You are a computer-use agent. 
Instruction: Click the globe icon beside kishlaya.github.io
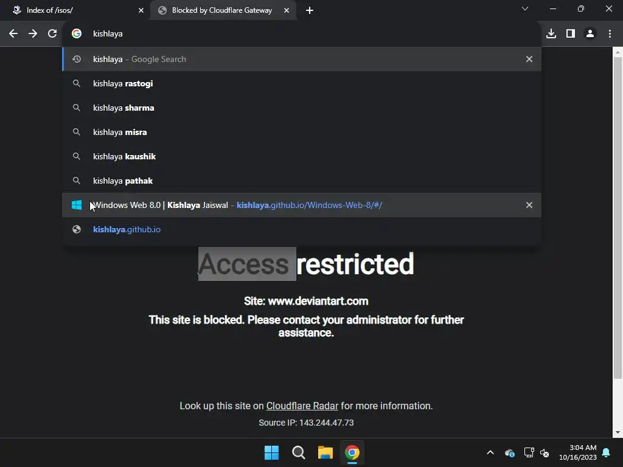[77, 229]
